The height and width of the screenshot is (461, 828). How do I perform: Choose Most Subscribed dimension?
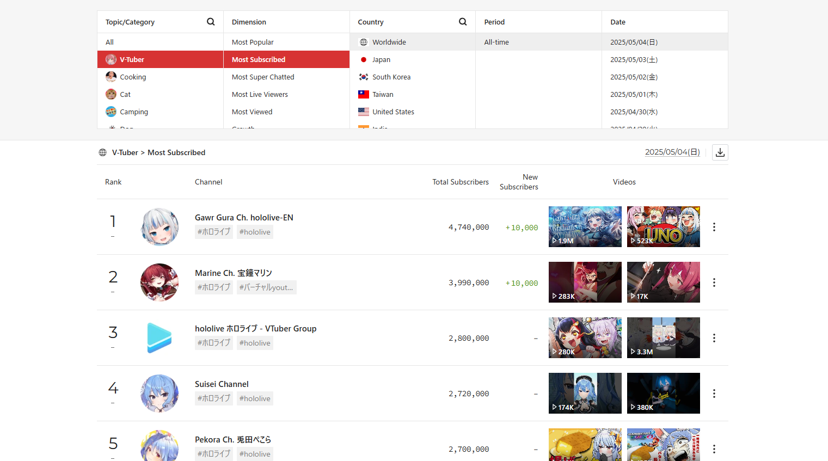pyautogui.click(x=286, y=59)
